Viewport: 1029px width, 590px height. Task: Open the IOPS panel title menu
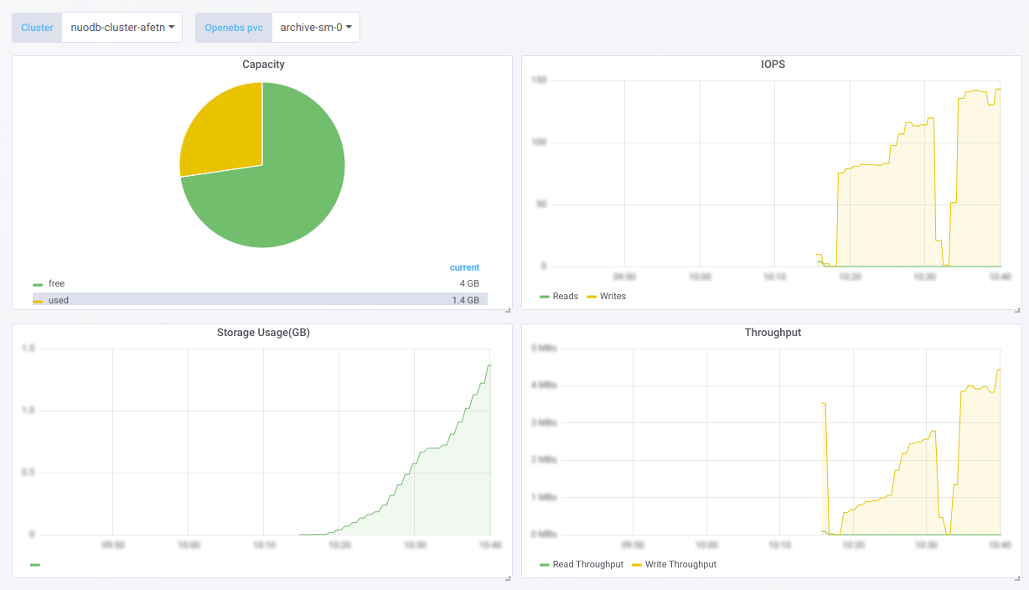773,64
